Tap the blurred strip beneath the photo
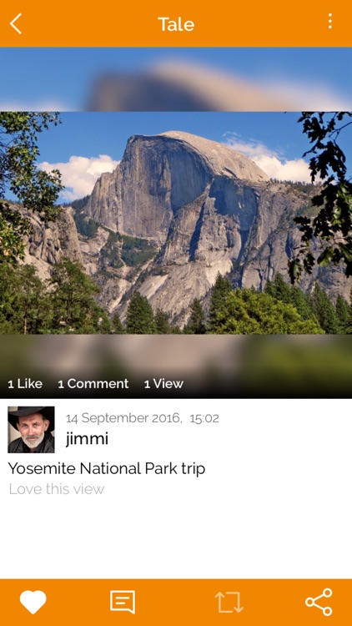 [x=176, y=353]
